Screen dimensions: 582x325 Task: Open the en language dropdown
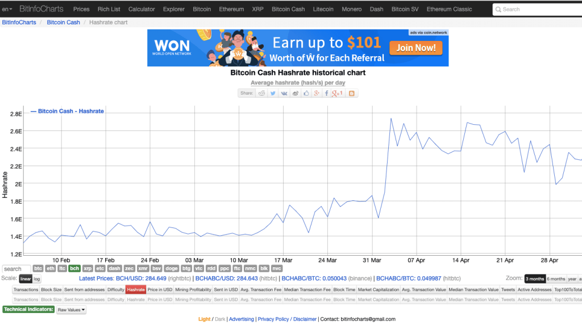[x=7, y=9]
